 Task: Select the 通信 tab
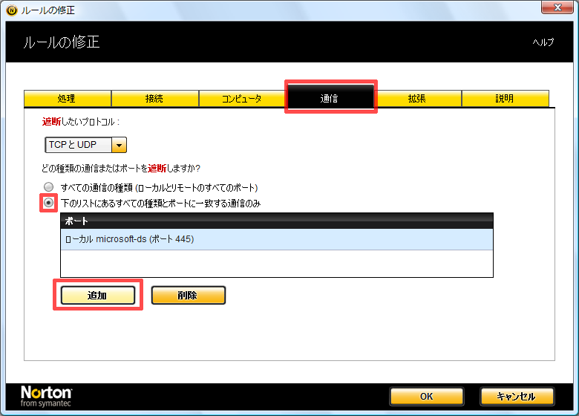tap(330, 98)
